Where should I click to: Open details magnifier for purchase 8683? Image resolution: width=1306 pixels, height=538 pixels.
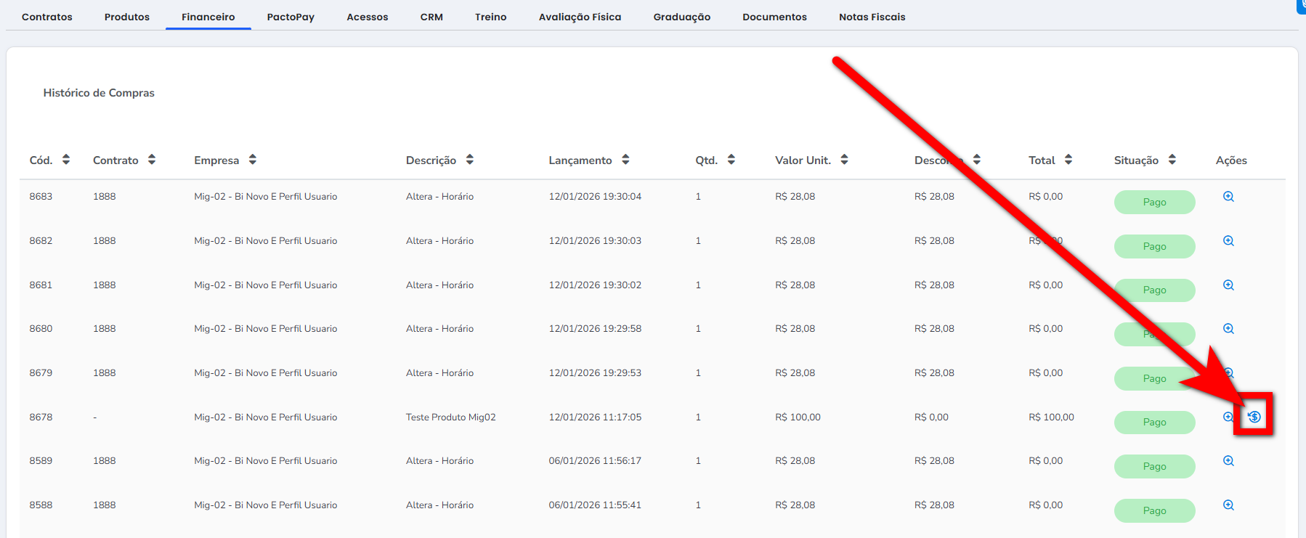pos(1228,197)
